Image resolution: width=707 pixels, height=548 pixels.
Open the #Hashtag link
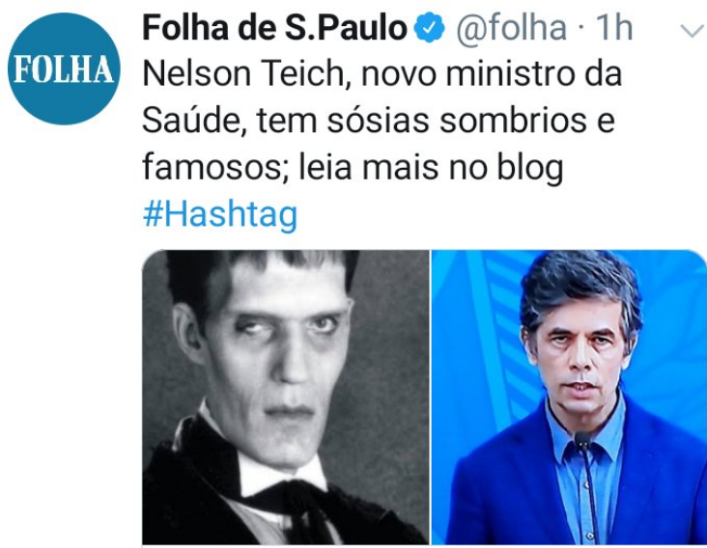pos(220,214)
